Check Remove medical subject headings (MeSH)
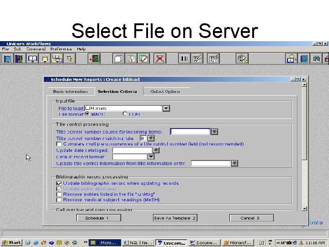 coord(59,200)
